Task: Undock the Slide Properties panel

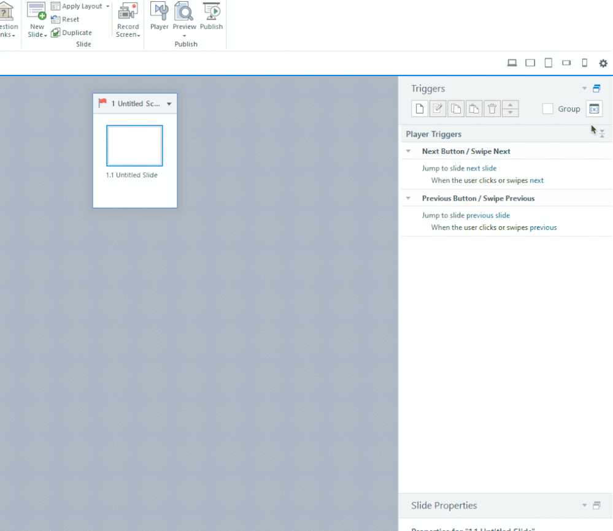Action: (x=596, y=505)
